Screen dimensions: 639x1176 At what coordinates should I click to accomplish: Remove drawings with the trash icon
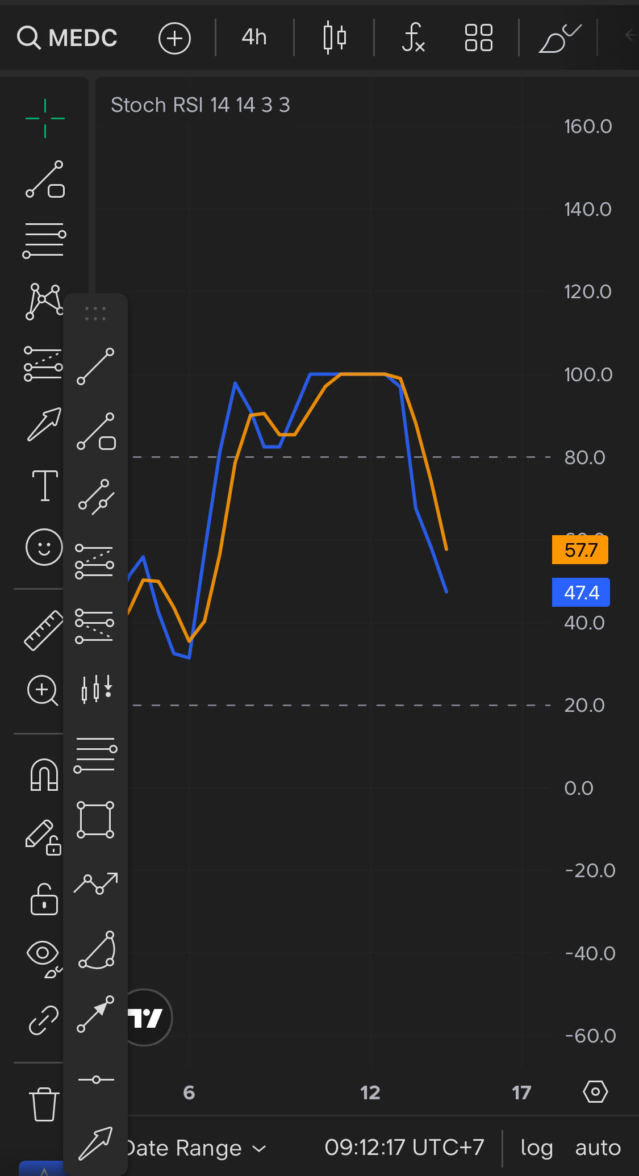tap(44, 1104)
